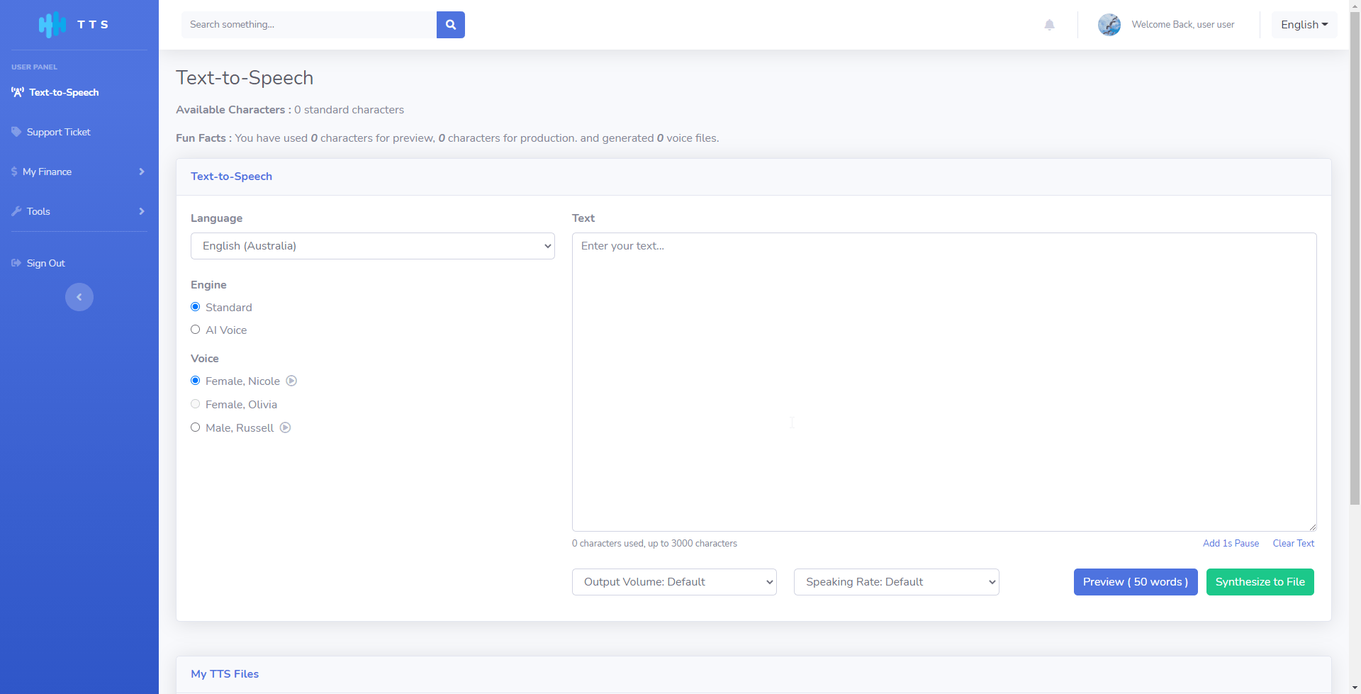Click the user avatar image
Image resolution: width=1361 pixels, height=694 pixels.
1109,24
